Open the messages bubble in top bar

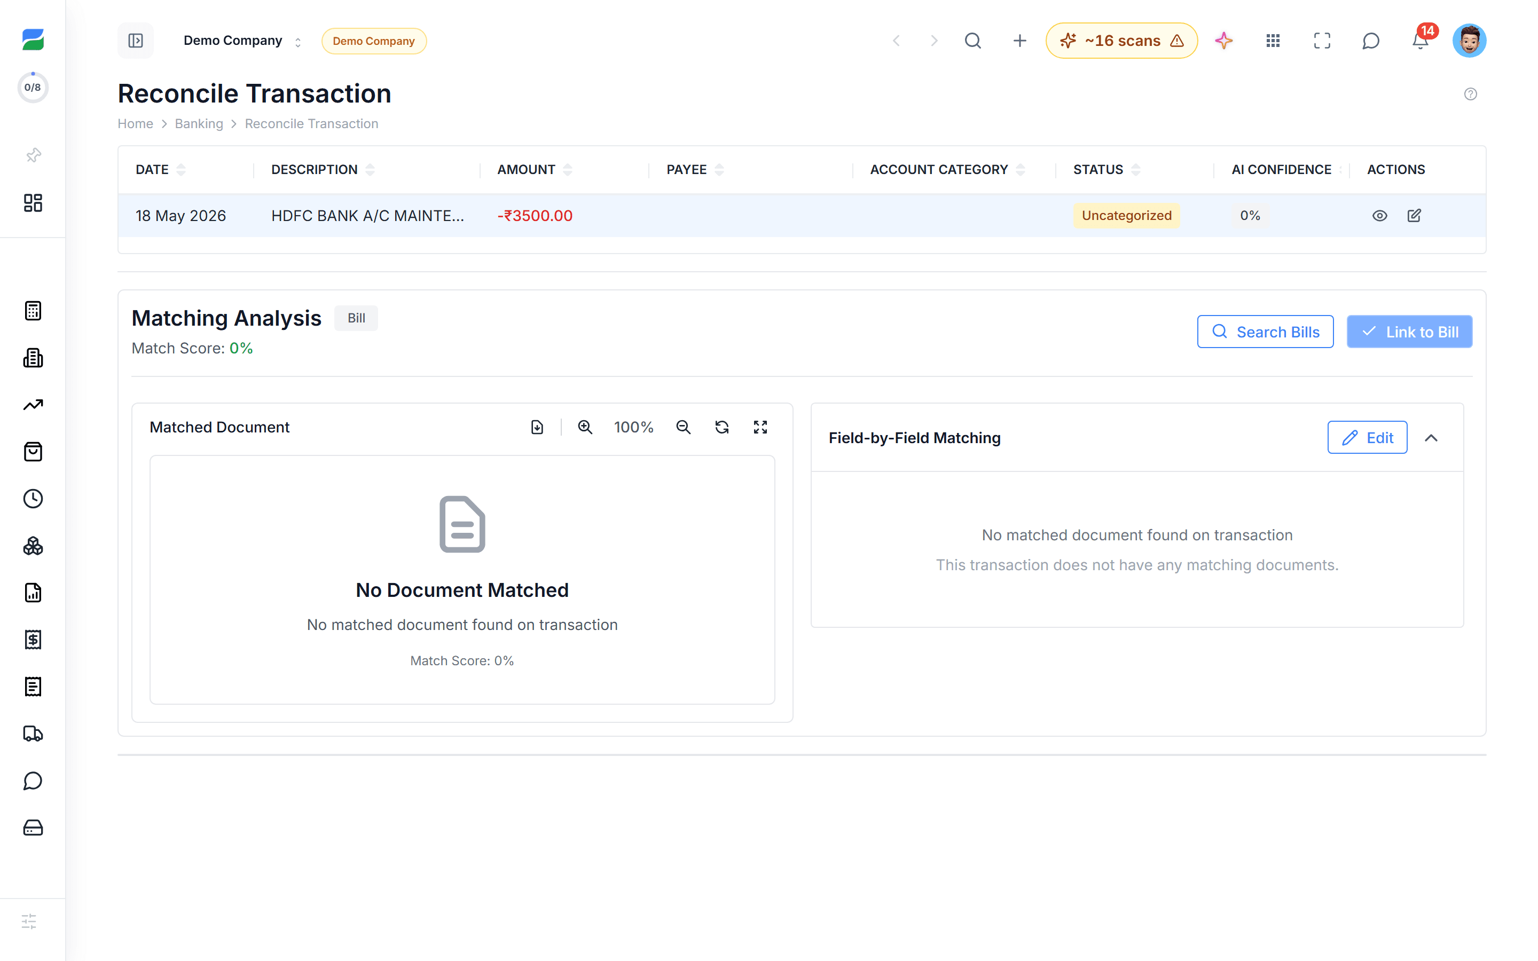[1371, 41]
